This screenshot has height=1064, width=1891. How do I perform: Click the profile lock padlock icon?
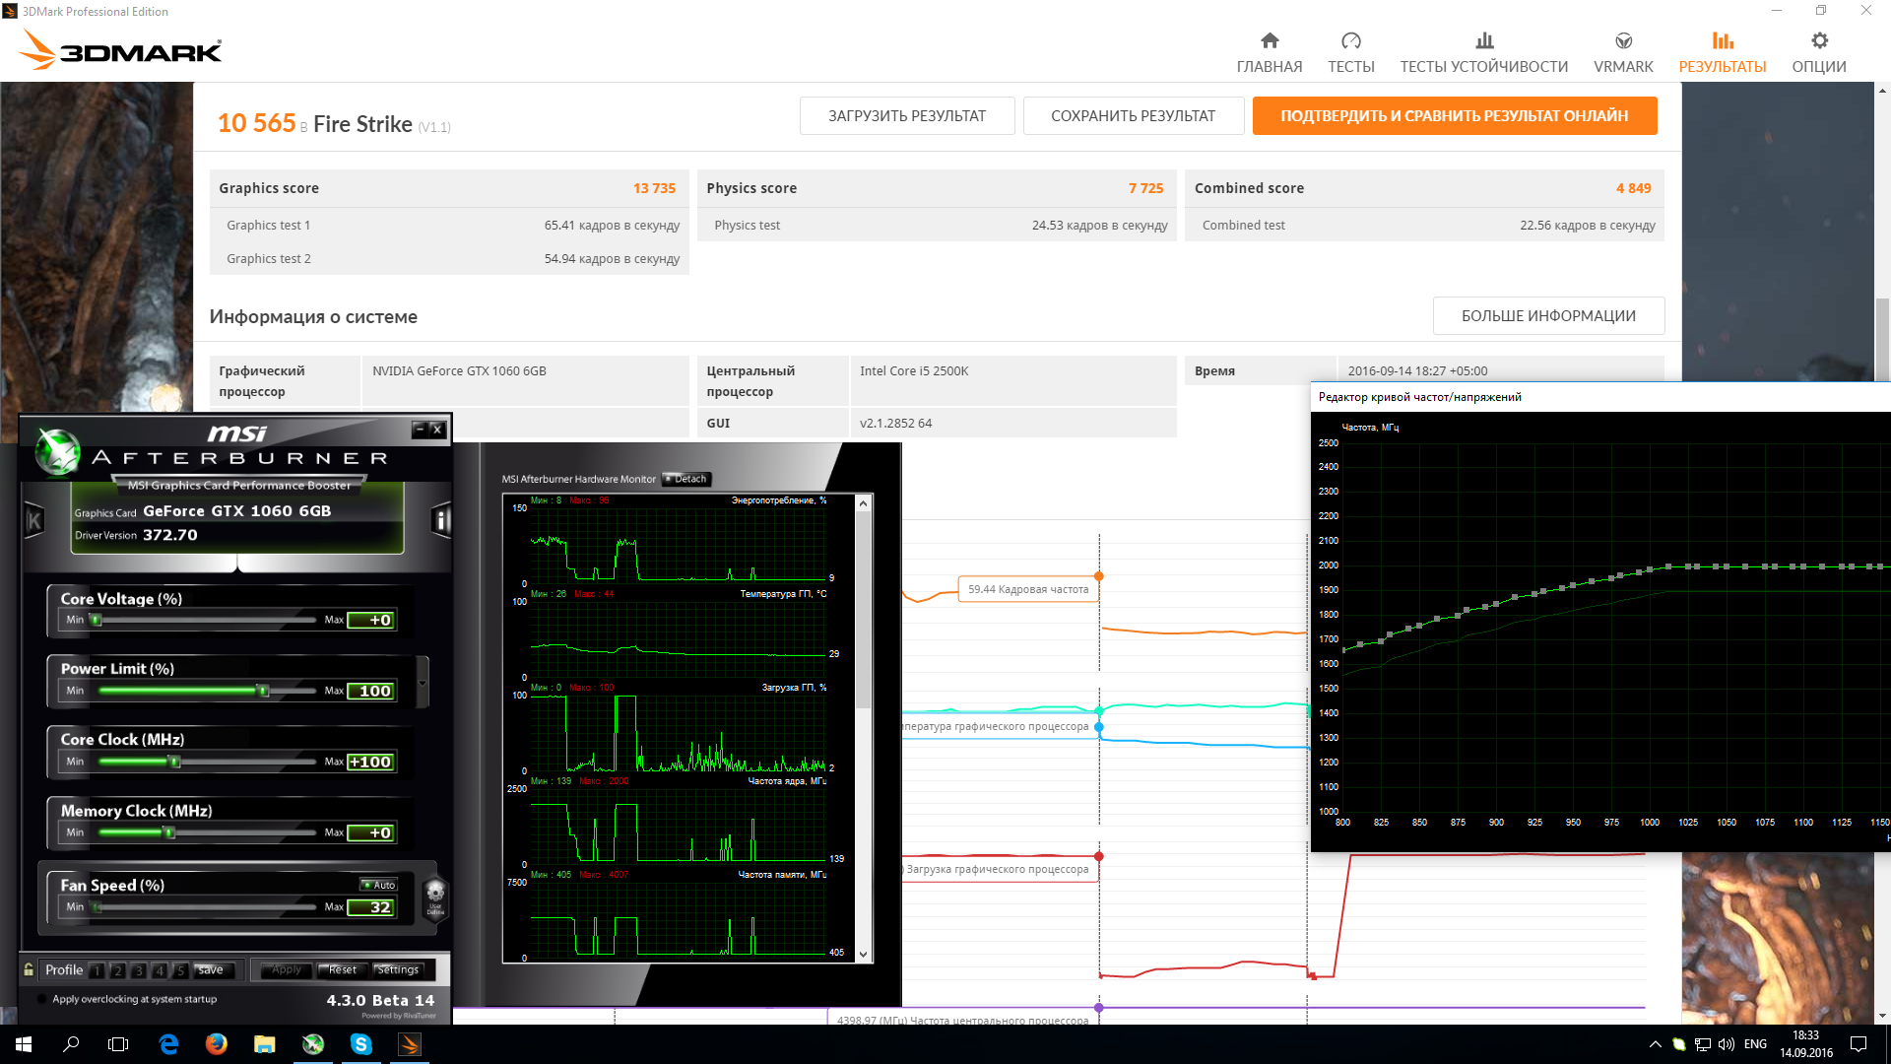tap(30, 969)
